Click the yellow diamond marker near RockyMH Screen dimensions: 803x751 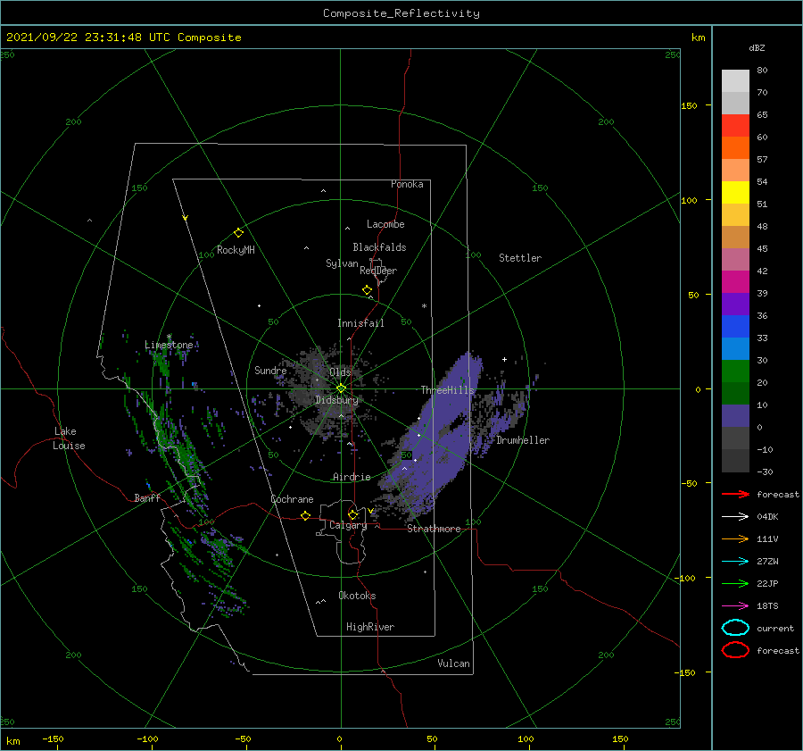click(x=238, y=233)
